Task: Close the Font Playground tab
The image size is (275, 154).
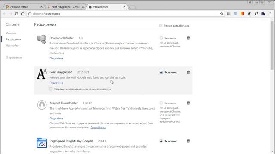Action: pyautogui.click(x=83, y=7)
